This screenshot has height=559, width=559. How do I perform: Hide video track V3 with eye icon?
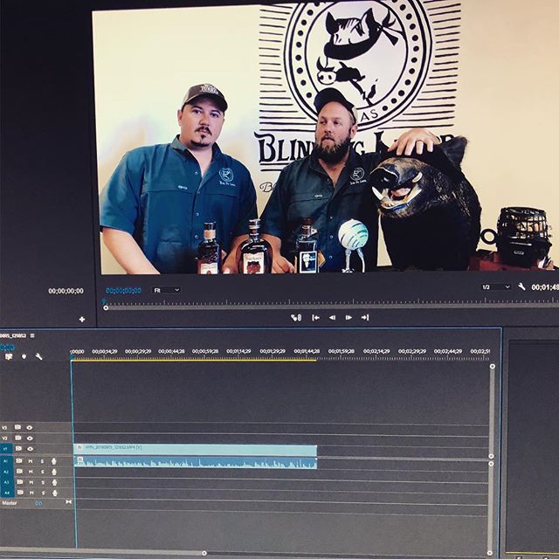30,427
